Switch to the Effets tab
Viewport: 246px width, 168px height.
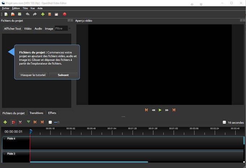[52, 113]
